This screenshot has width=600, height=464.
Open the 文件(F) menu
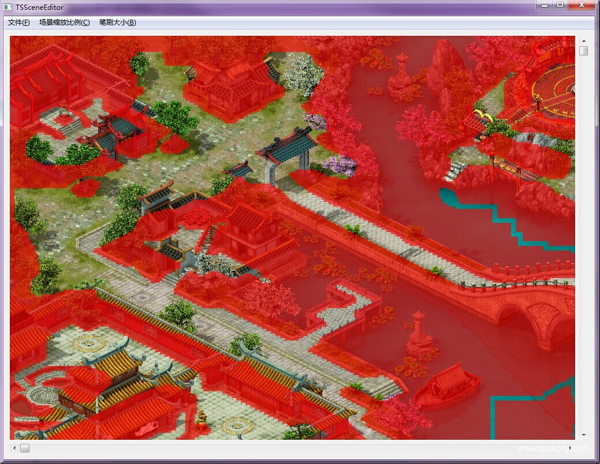point(18,23)
